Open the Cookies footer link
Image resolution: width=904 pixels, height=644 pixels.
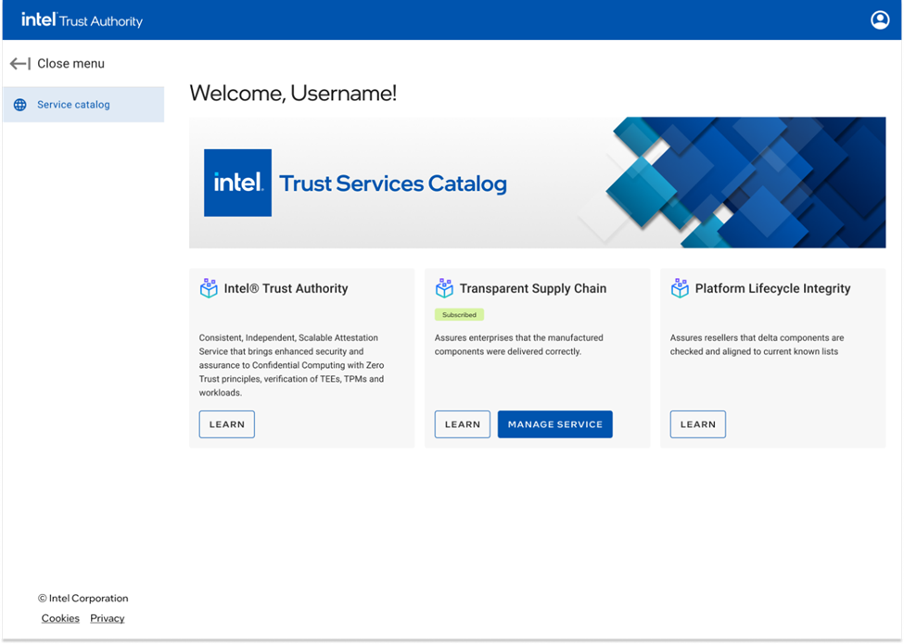[60, 618]
